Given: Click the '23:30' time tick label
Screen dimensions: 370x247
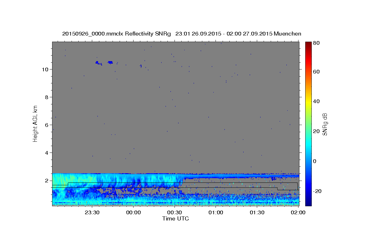Looking at the screenshot, I should point(92,213).
